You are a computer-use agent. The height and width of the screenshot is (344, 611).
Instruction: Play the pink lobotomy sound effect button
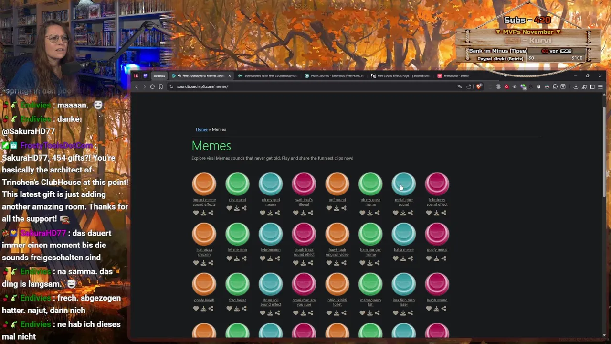click(437, 184)
